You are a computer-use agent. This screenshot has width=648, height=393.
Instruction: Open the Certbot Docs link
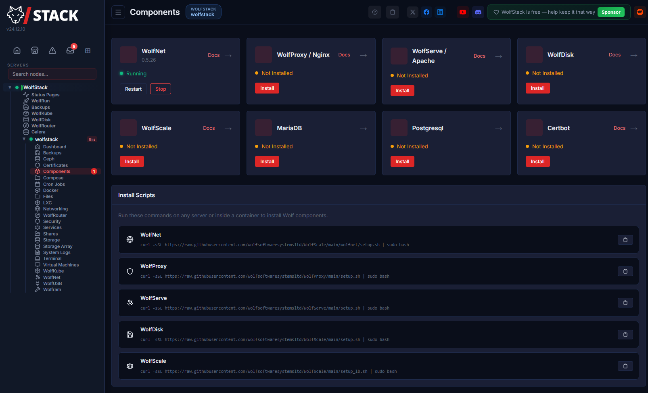[x=619, y=128]
